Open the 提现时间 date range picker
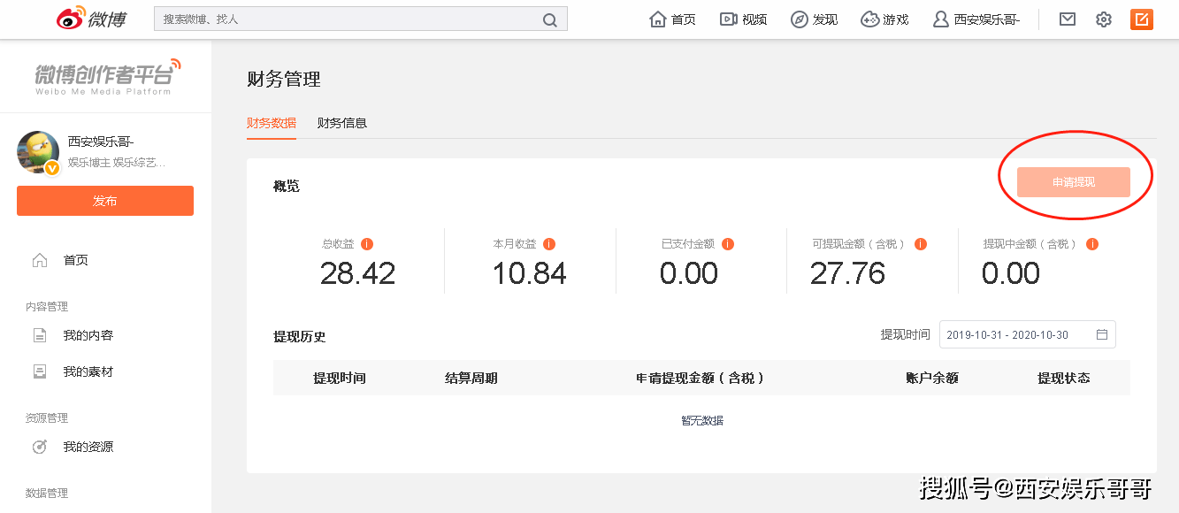Image resolution: width=1179 pixels, height=513 pixels. 1017,335
